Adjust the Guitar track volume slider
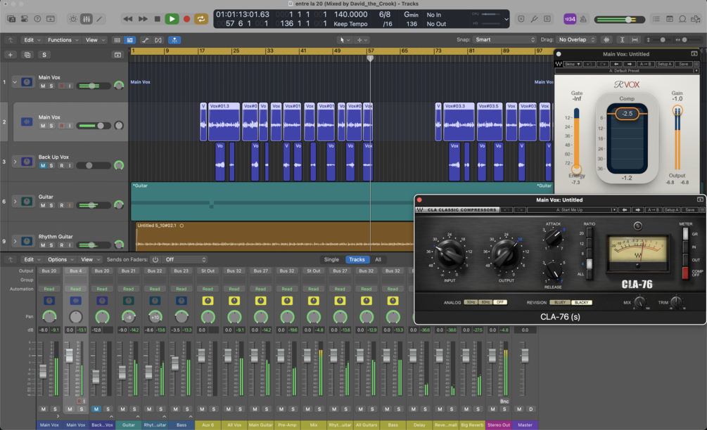 [x=94, y=205]
